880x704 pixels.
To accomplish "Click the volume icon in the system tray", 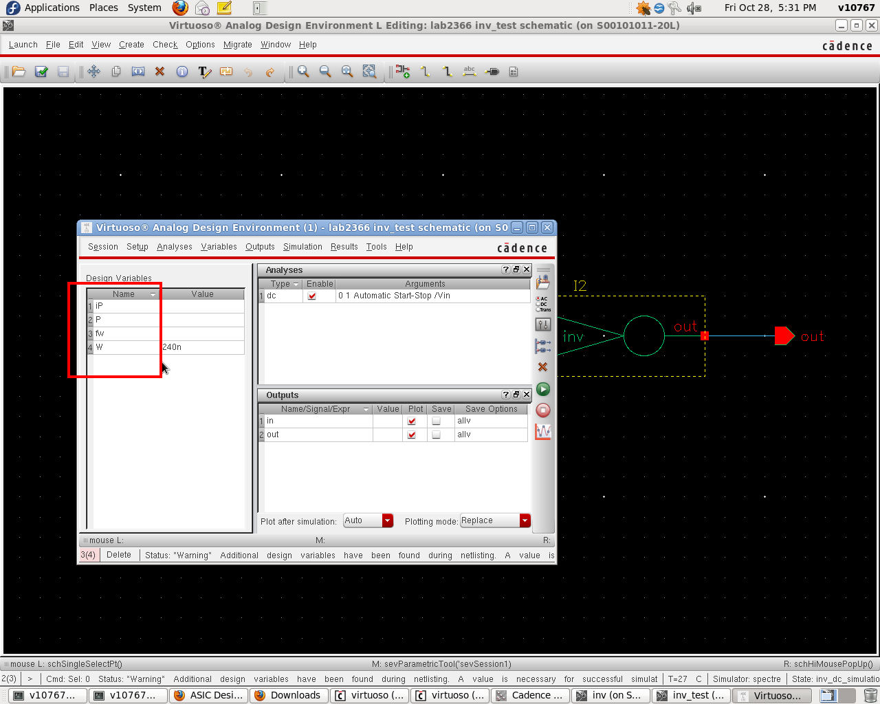I will (694, 8).
